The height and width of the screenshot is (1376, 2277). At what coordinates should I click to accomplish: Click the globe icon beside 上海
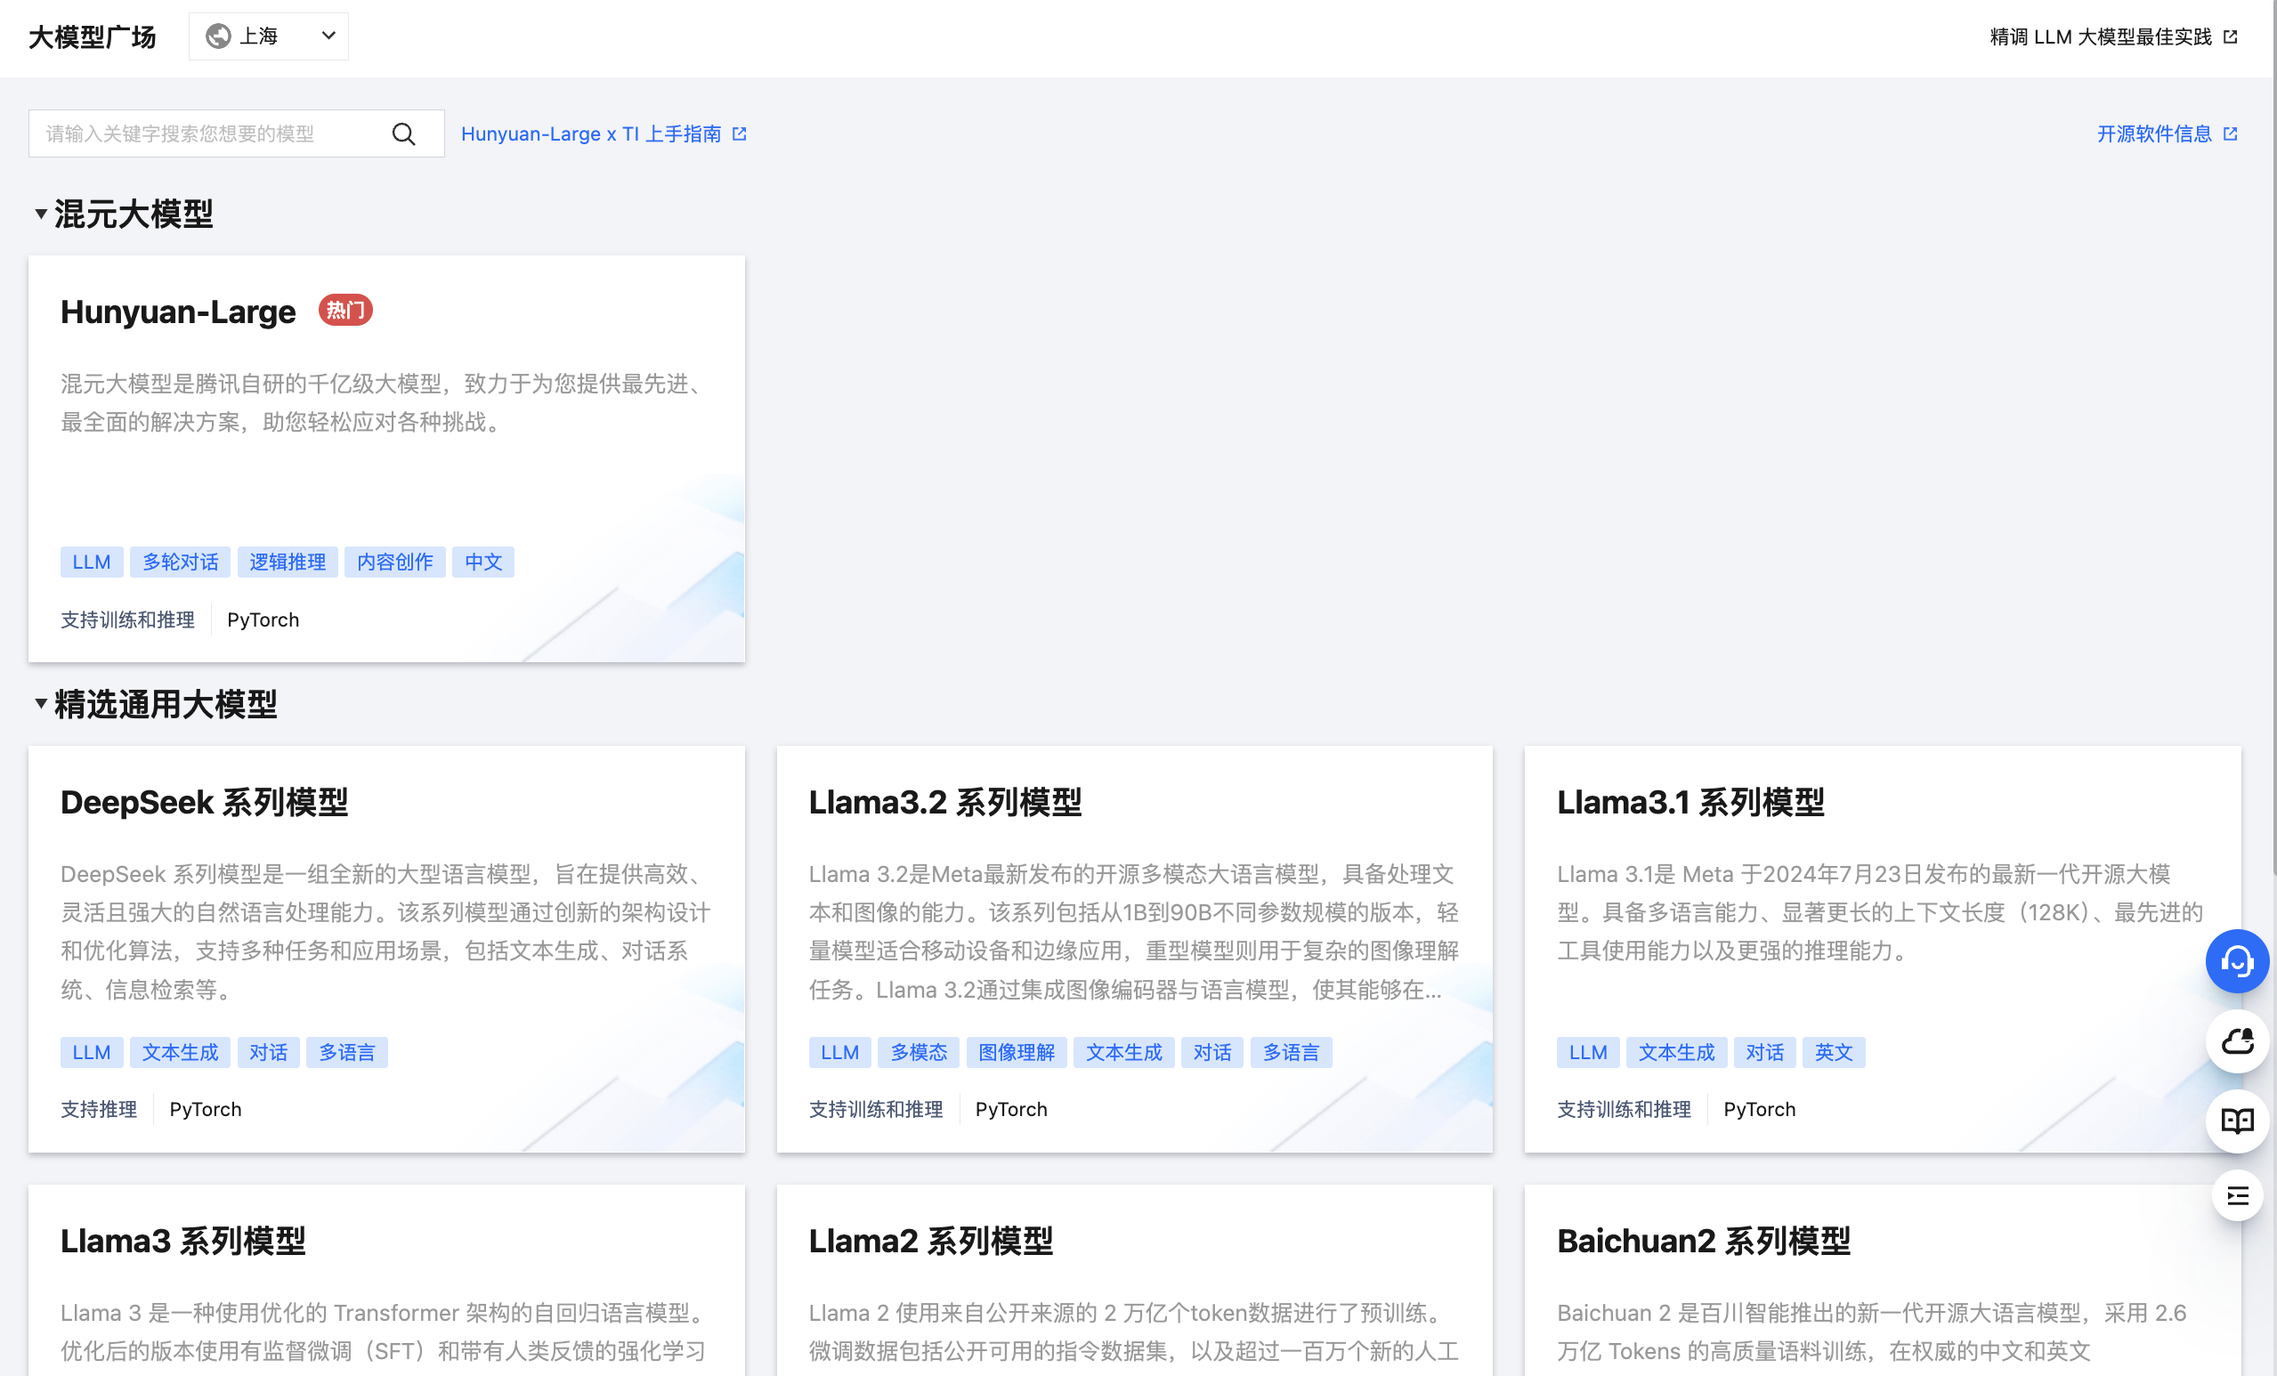click(218, 36)
